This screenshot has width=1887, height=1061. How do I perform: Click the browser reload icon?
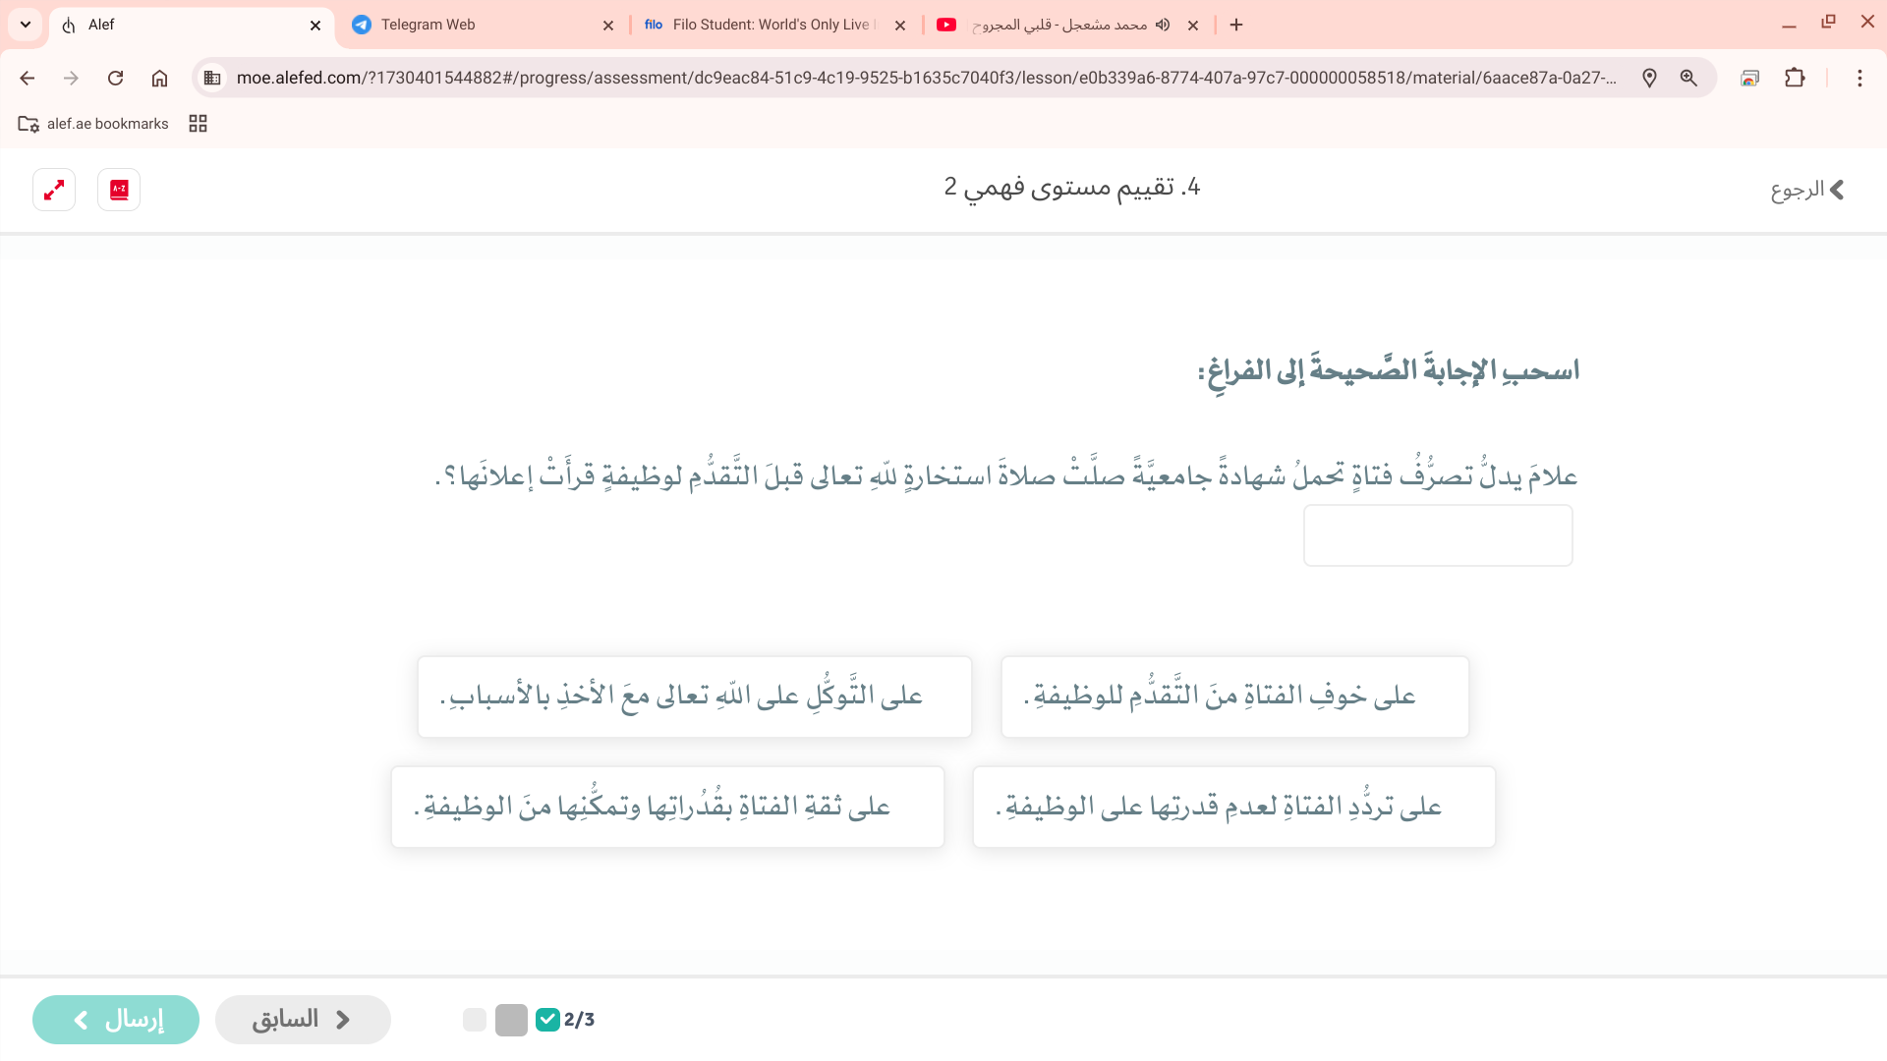[x=115, y=78]
